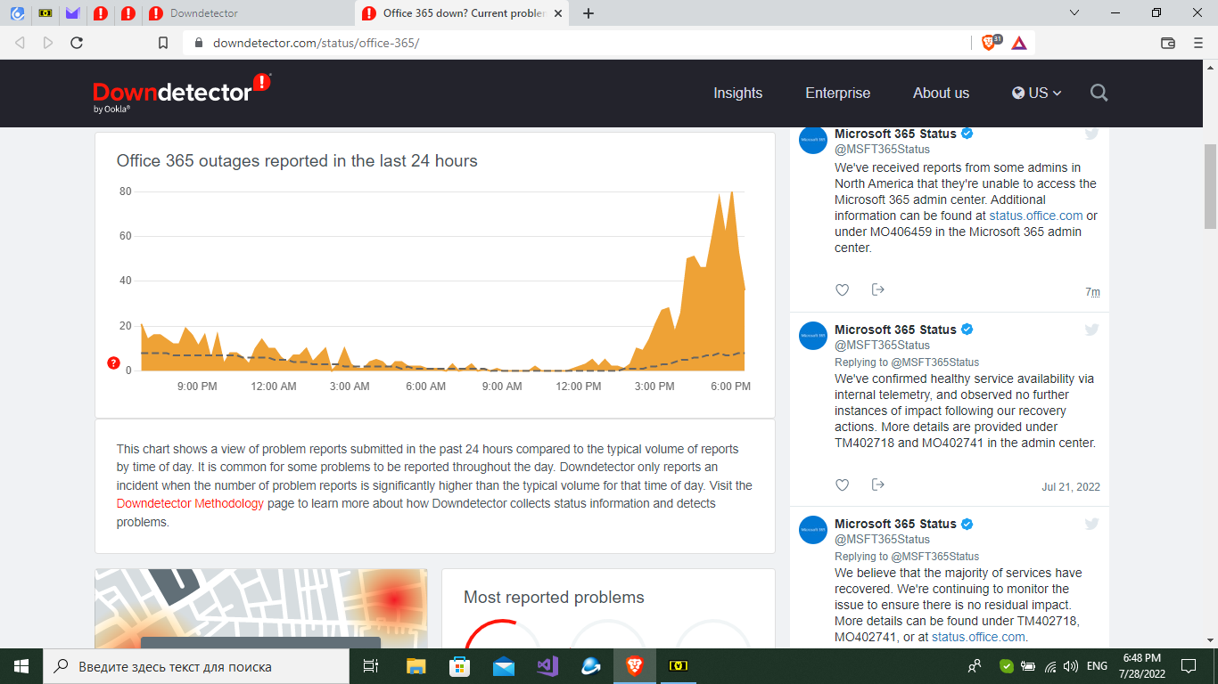The image size is (1218, 684).
Task: Open the About us menu item
Action: [x=941, y=93]
